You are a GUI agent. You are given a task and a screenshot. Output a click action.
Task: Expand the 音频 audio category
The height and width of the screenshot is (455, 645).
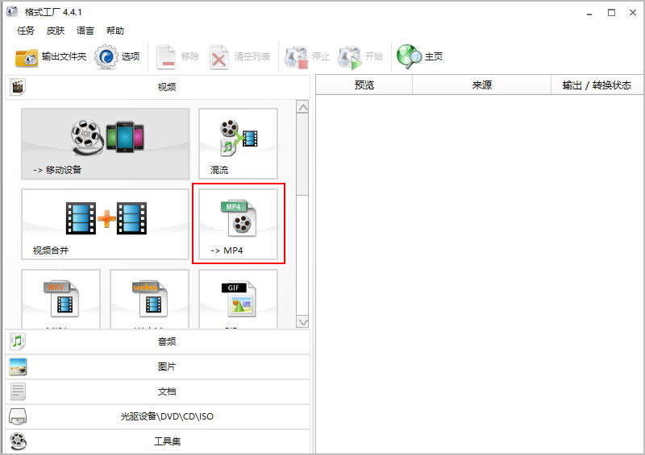pyautogui.click(x=157, y=341)
